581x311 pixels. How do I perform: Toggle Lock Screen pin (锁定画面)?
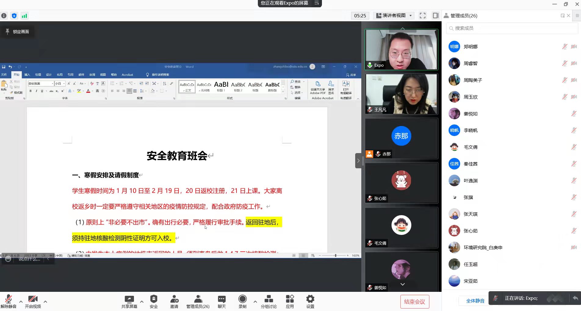tap(17, 32)
